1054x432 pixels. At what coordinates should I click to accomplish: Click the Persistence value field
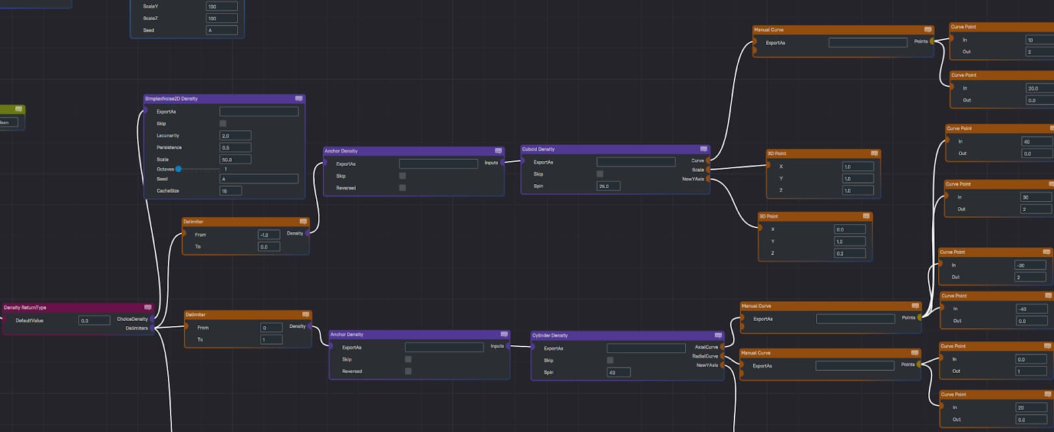(x=235, y=147)
